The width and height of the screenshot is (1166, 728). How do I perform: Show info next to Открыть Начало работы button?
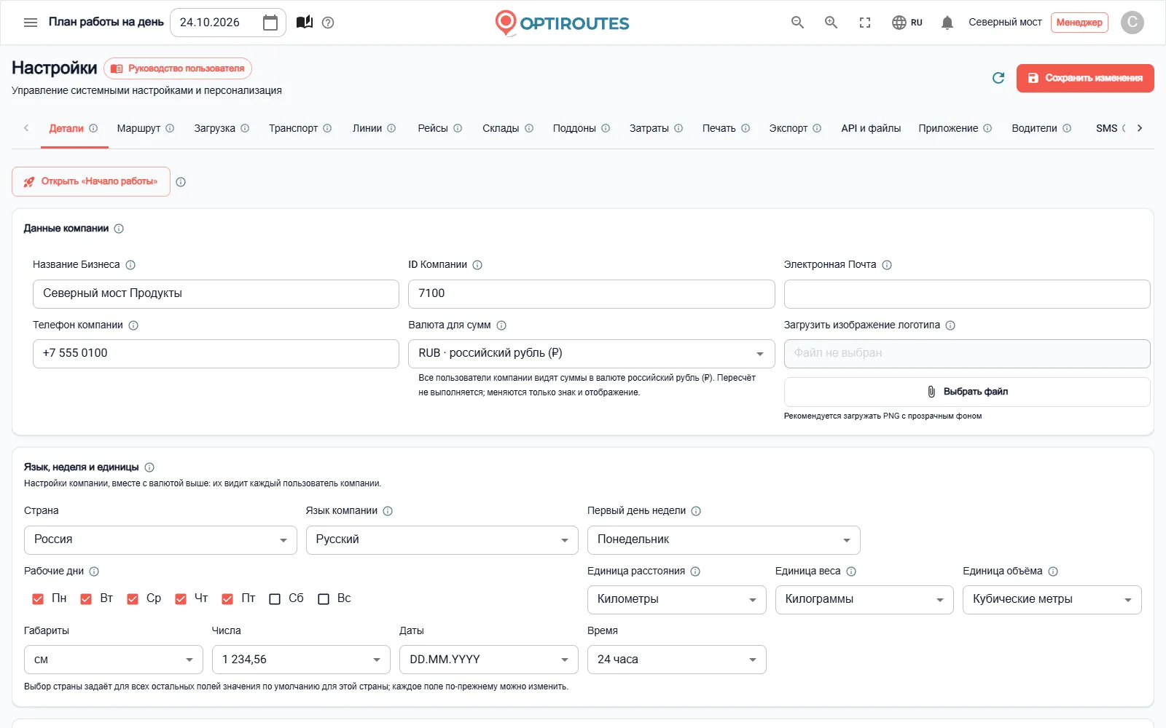pyautogui.click(x=181, y=182)
